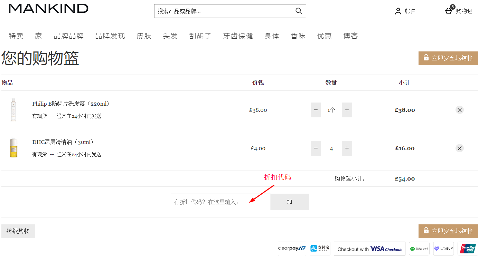Open the 博客 blog menu
488x262 pixels.
(351, 36)
